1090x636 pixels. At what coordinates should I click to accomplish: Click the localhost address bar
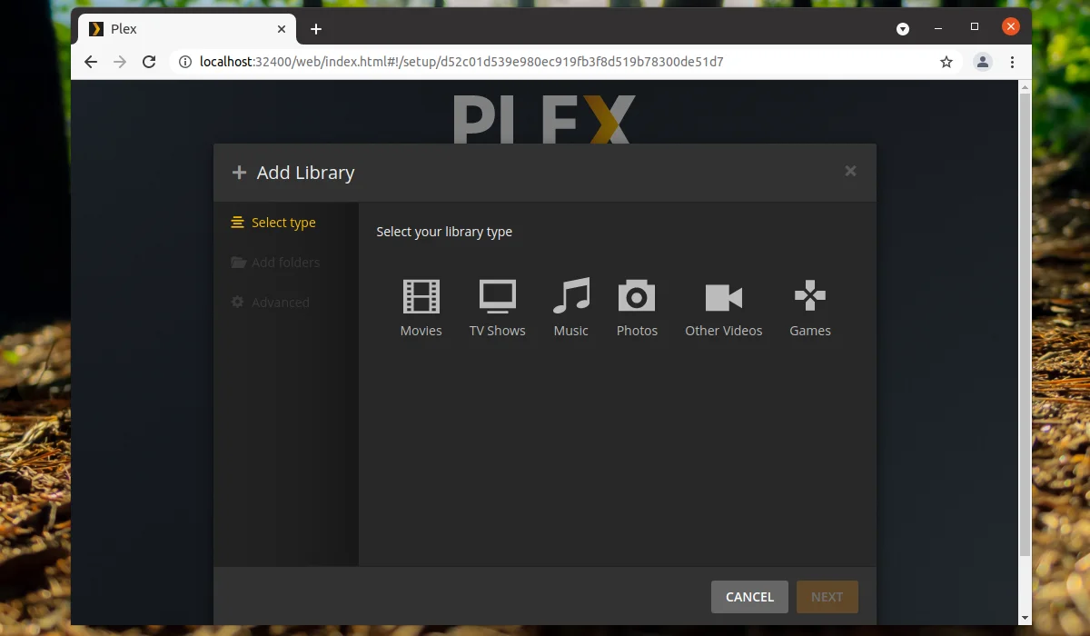(556, 62)
